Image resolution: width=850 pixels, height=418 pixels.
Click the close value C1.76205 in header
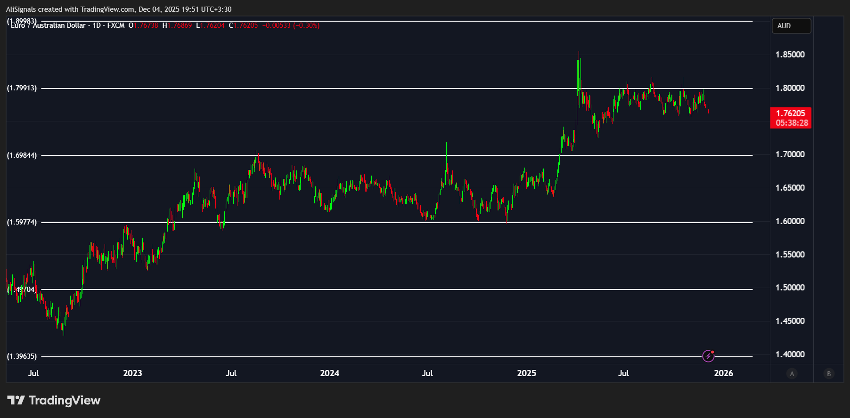pos(243,25)
